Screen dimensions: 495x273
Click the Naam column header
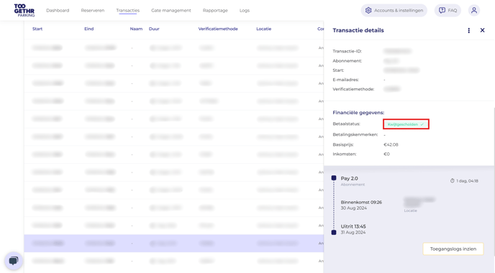(x=136, y=29)
